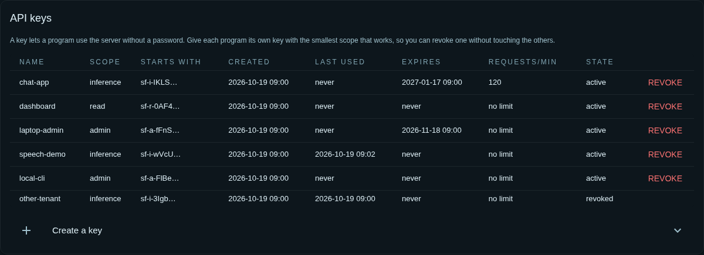Image resolution: width=704 pixels, height=255 pixels.
Task: Click the 2026-10-19 09:02 last used time
Action: pyautogui.click(x=345, y=154)
